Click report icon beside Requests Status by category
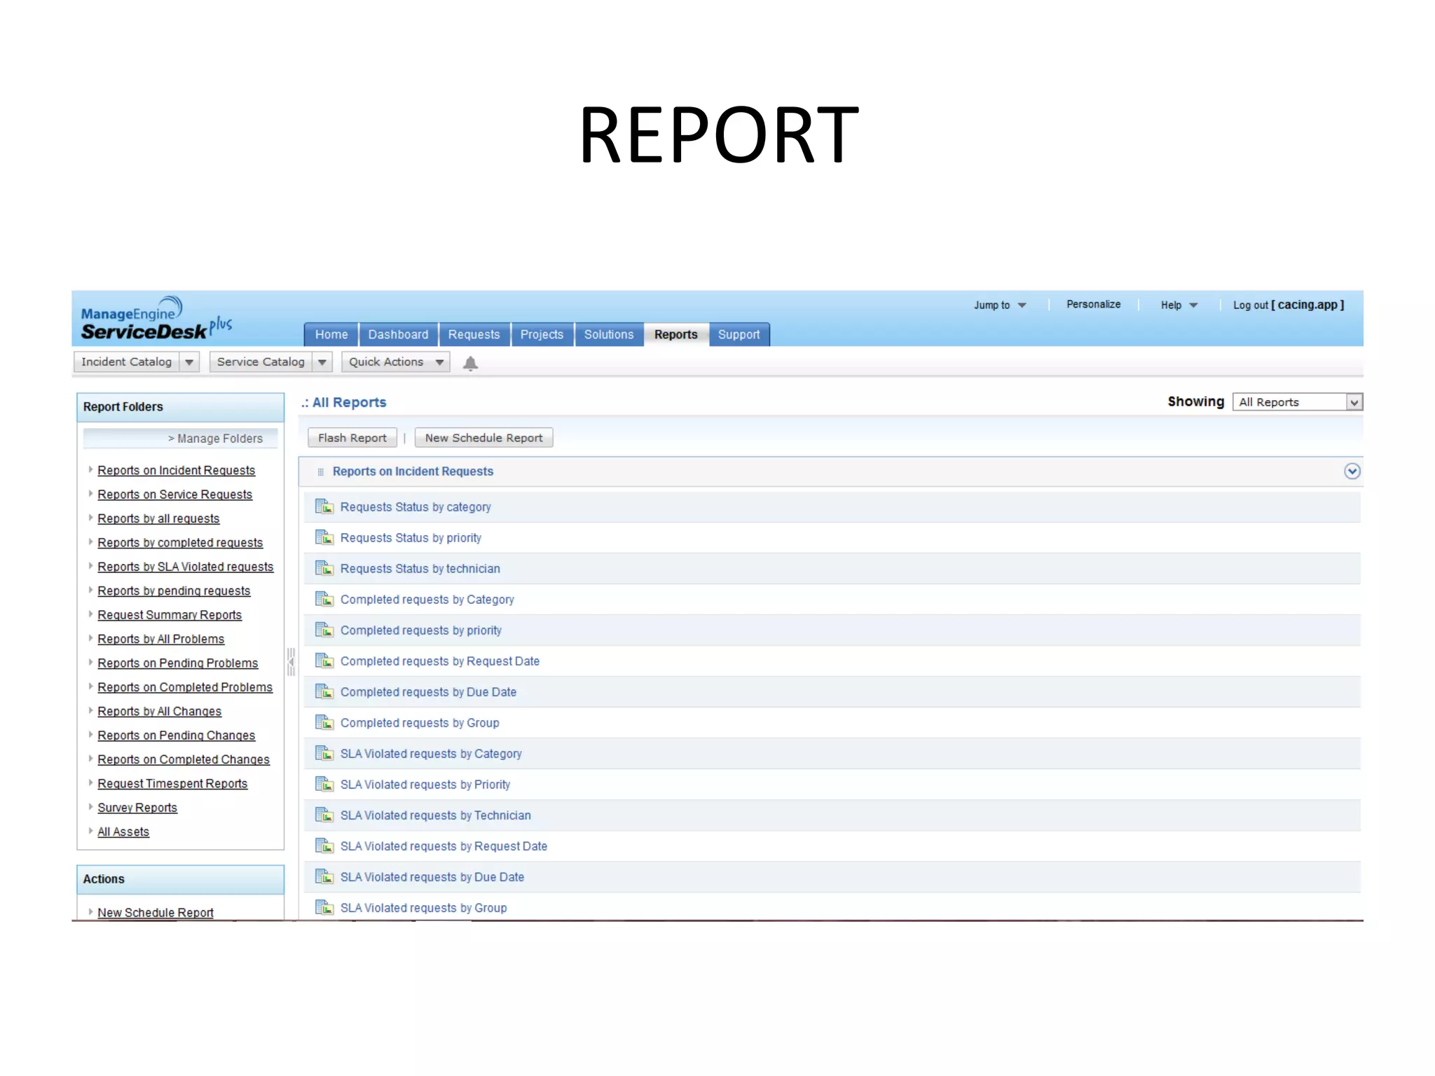1435x1076 pixels. click(x=324, y=506)
